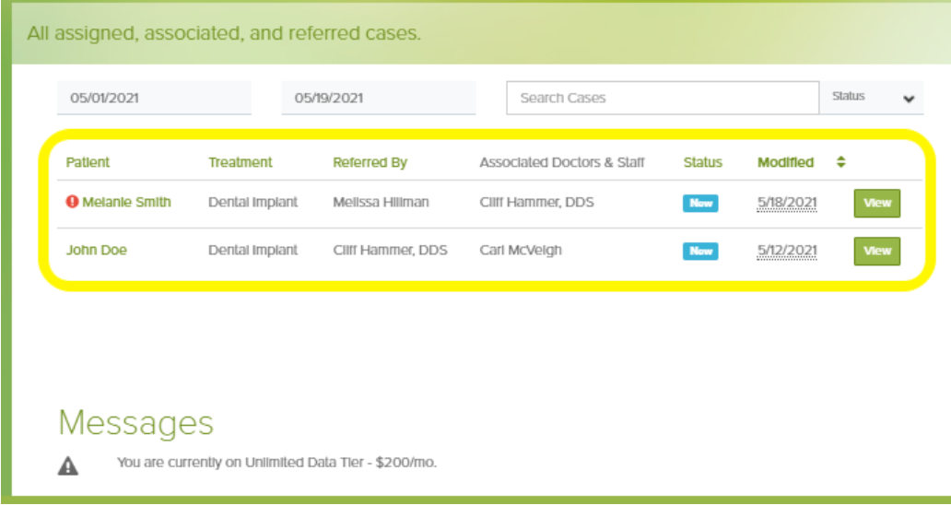The image size is (951, 505).
Task: Sort cases by Treatment column header
Action: pos(241,162)
